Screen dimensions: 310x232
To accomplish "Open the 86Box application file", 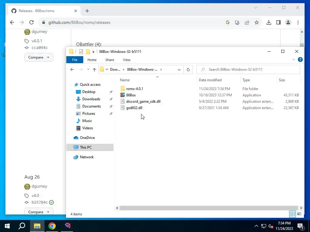I will (131, 95).
